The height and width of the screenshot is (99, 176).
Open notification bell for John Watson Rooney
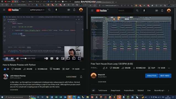(81, 77)
